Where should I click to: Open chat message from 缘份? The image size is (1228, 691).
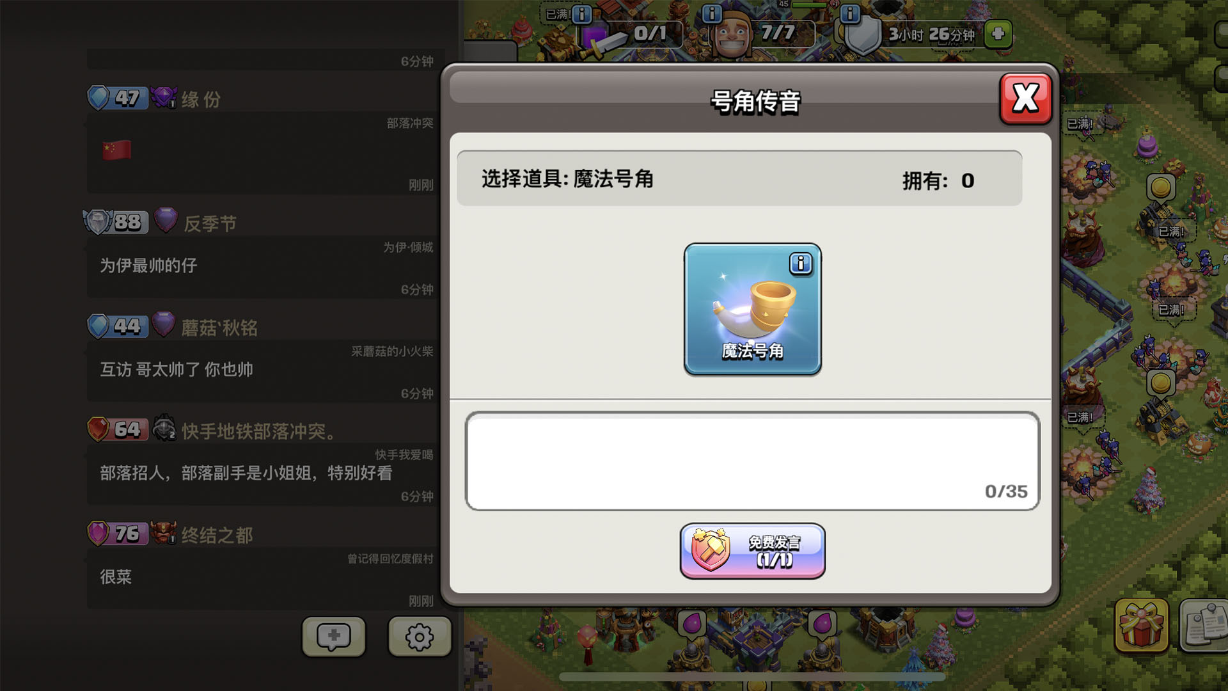coord(262,152)
